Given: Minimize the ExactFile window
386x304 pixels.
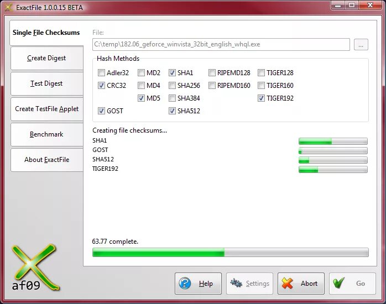Looking at the screenshot, I should pyautogui.click(x=338, y=6).
